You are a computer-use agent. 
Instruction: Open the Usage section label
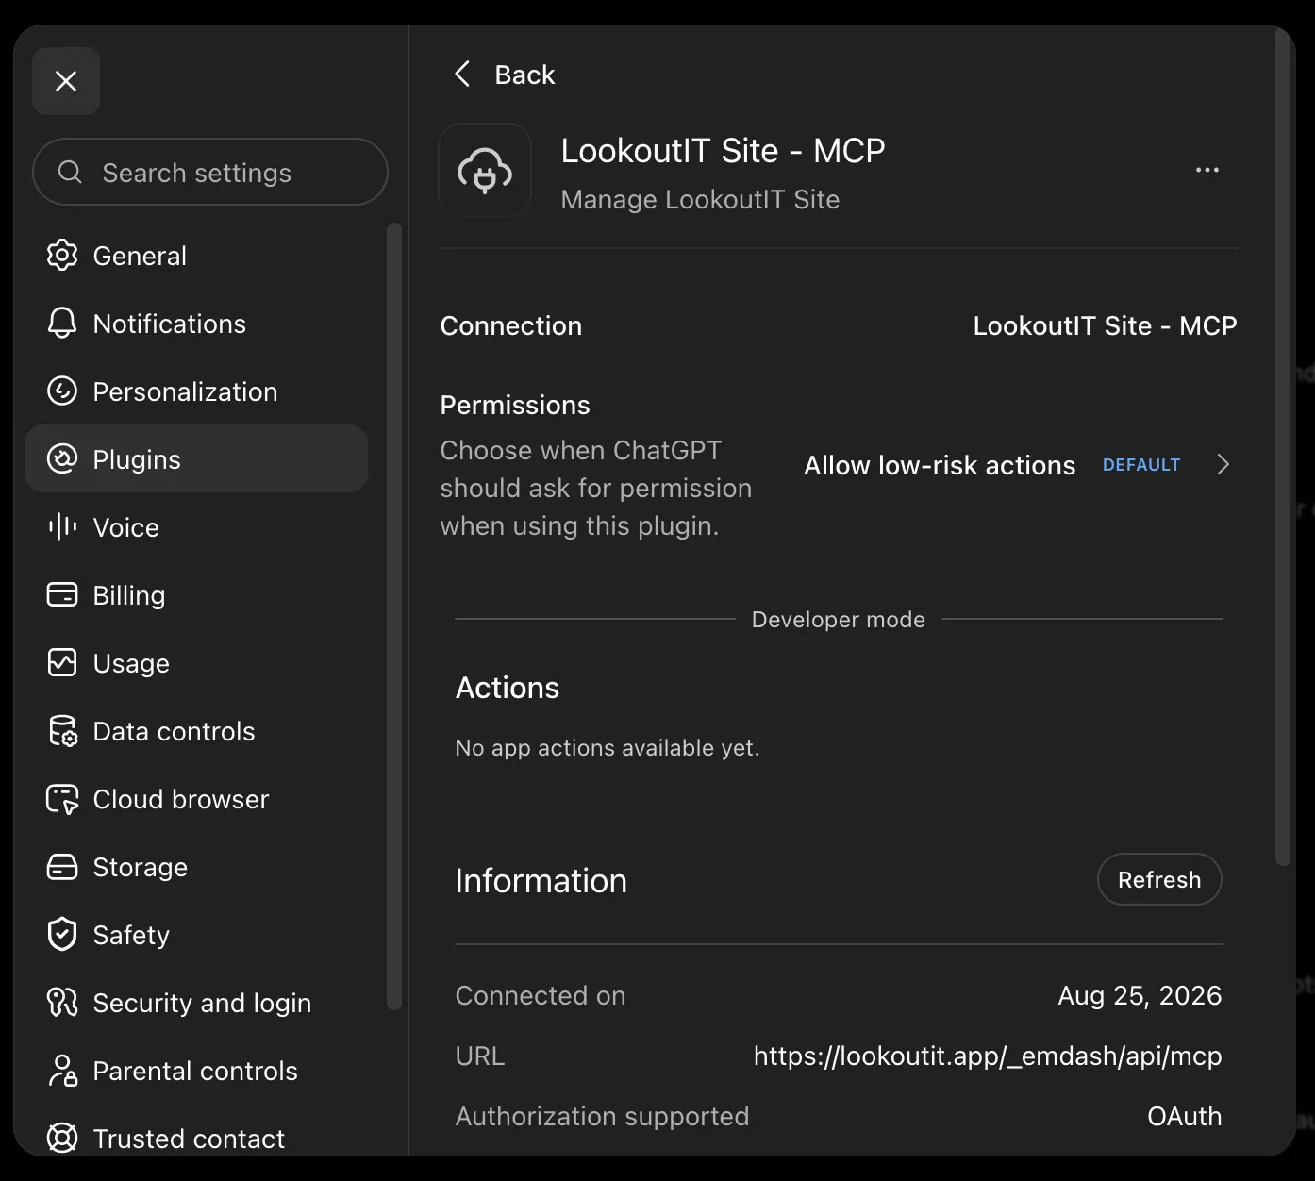(x=131, y=664)
